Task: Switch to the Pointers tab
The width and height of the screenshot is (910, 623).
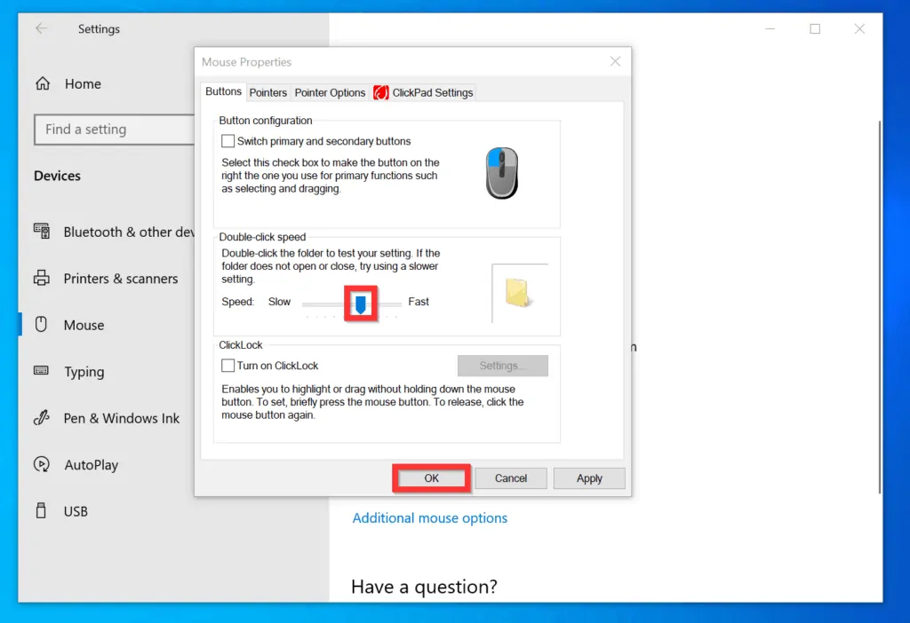Action: click(x=267, y=92)
